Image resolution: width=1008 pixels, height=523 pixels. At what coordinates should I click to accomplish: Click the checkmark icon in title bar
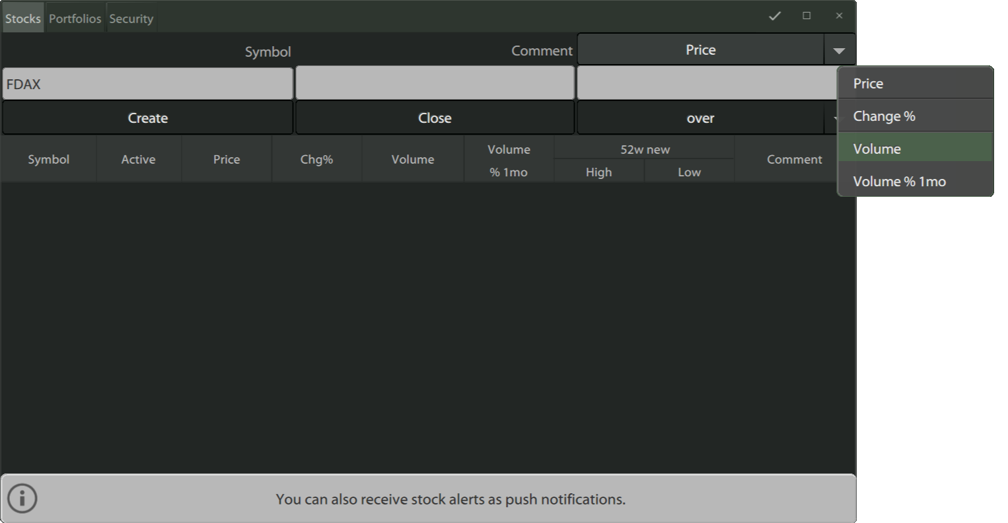pyautogui.click(x=775, y=16)
